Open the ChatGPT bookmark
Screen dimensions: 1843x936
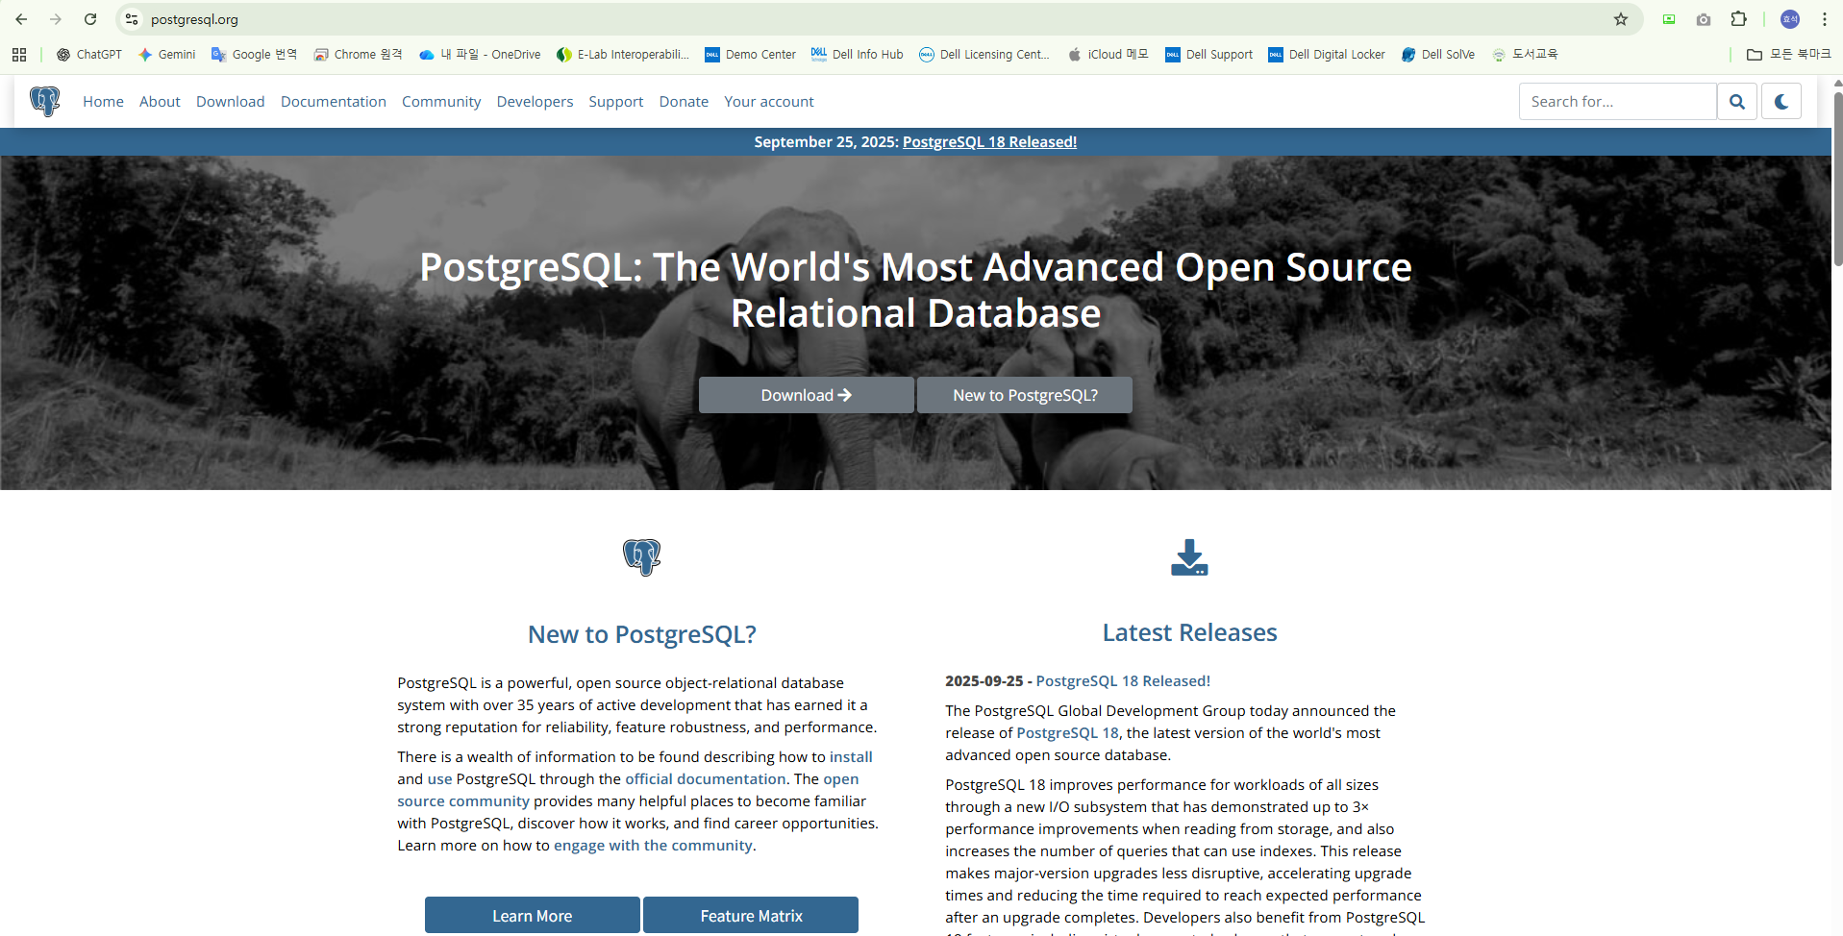tap(89, 55)
